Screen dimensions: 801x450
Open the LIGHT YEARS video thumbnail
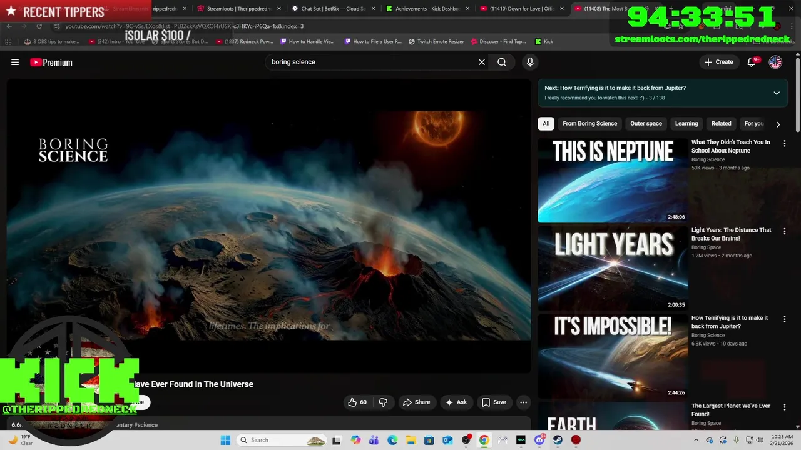coord(613,268)
